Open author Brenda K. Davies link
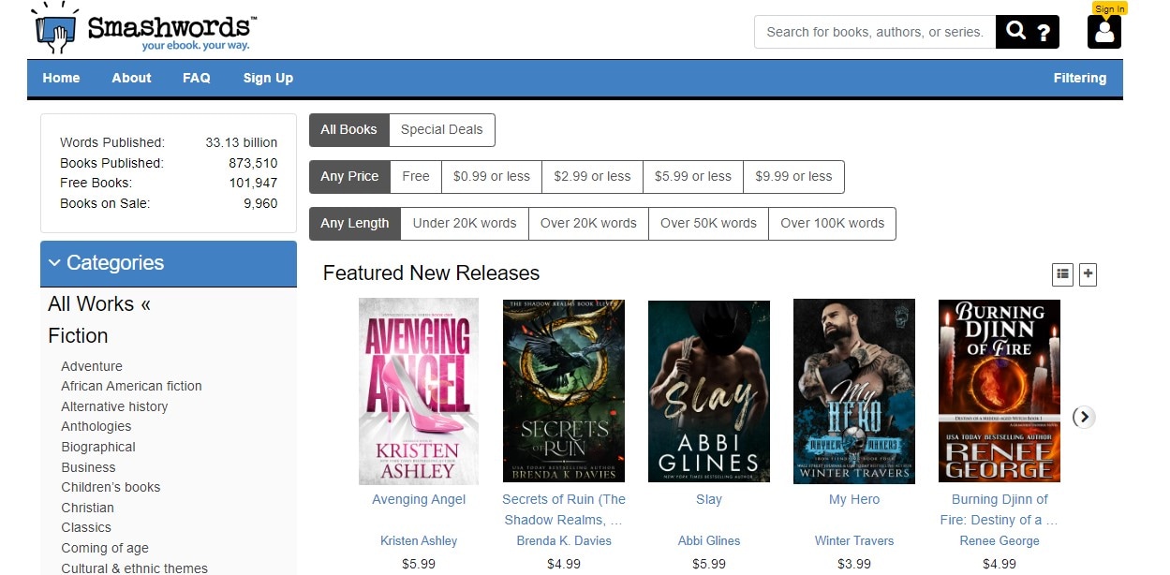 click(x=564, y=540)
